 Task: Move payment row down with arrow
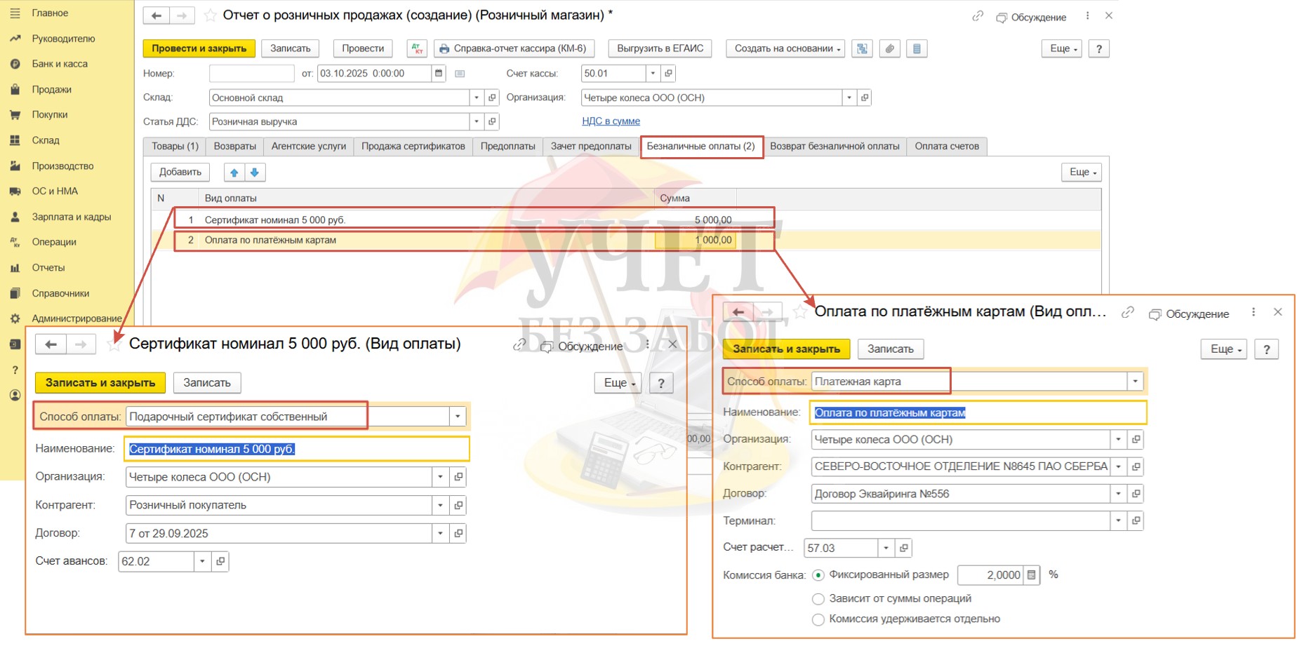[255, 173]
